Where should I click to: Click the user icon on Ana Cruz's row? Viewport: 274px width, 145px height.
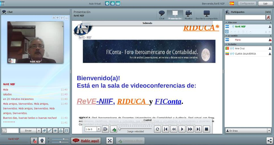pos(270,49)
